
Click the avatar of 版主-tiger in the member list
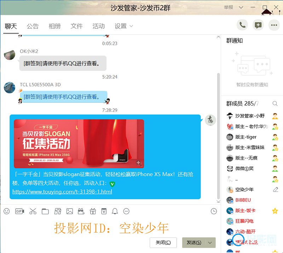click(x=230, y=137)
